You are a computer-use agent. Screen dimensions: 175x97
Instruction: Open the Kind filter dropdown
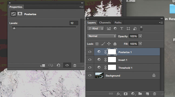pos(95,29)
